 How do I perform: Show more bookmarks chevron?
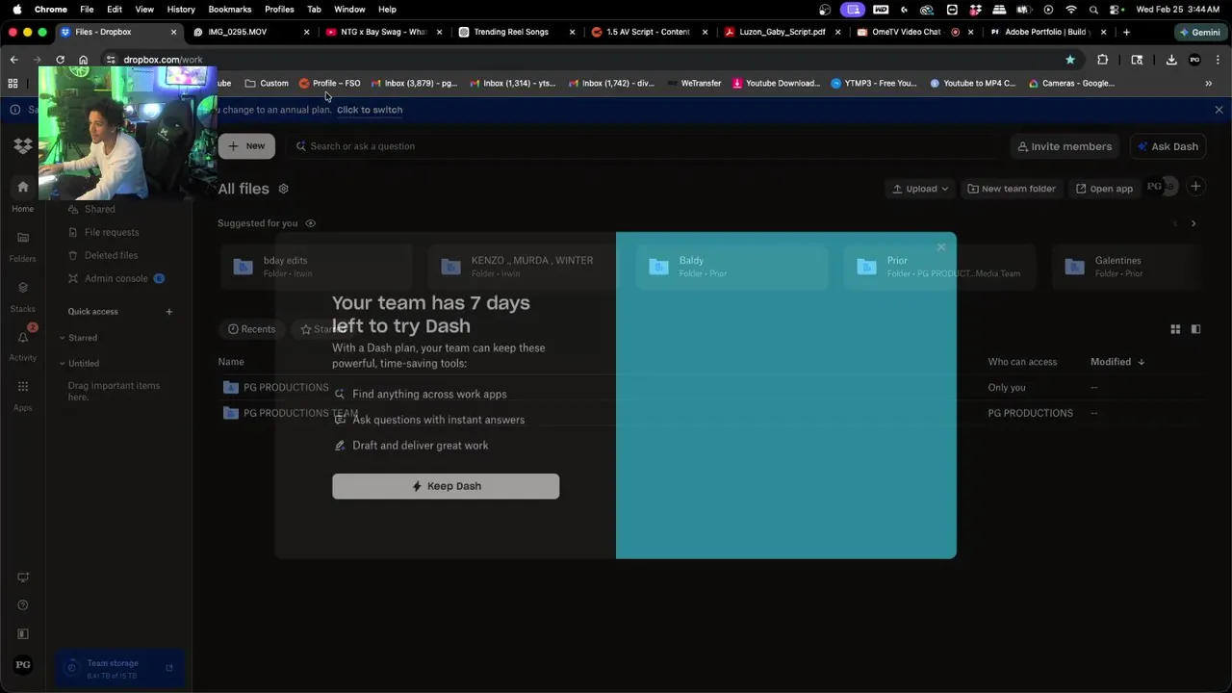[1209, 83]
